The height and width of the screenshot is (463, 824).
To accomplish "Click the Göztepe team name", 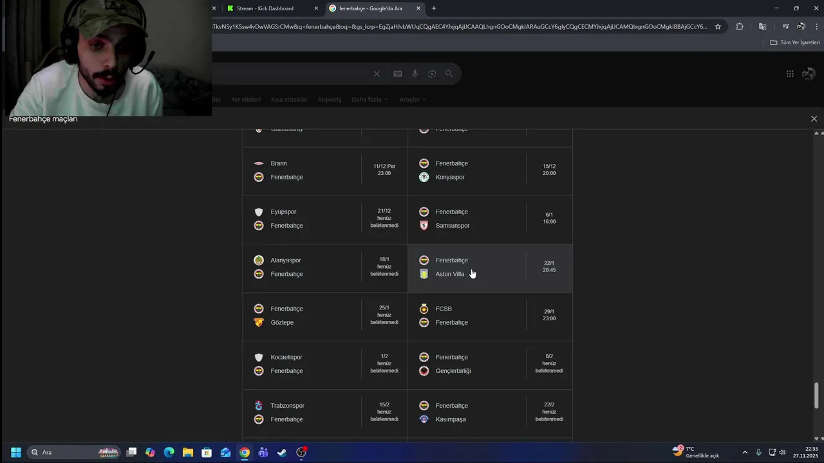I will (x=282, y=322).
